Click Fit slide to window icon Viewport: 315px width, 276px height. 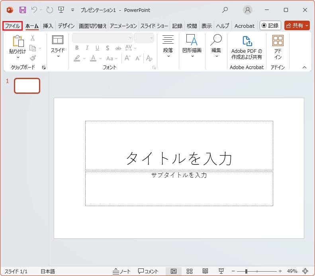tap(305, 271)
